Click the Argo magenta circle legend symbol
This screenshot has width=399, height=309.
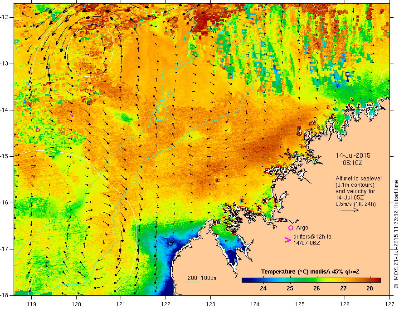click(291, 228)
